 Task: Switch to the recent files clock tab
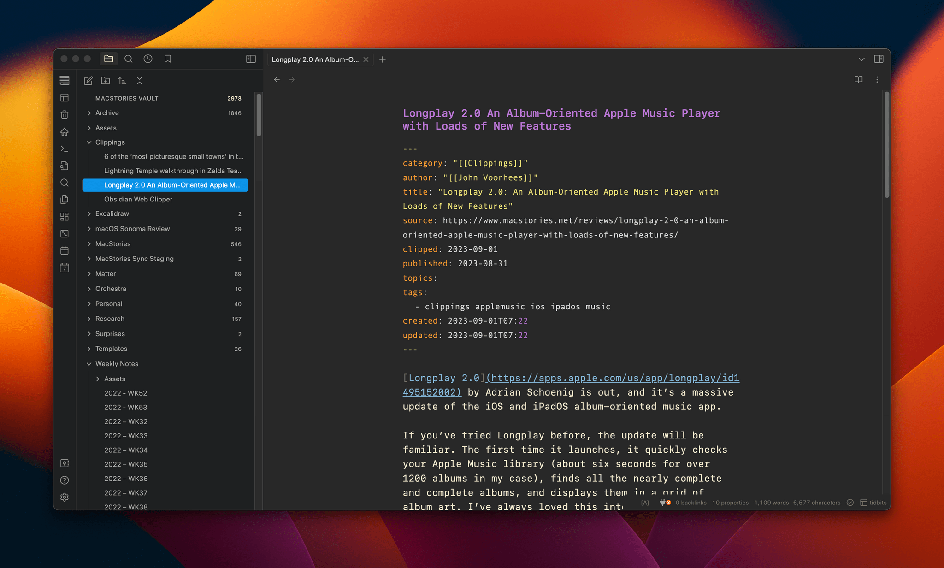(148, 59)
